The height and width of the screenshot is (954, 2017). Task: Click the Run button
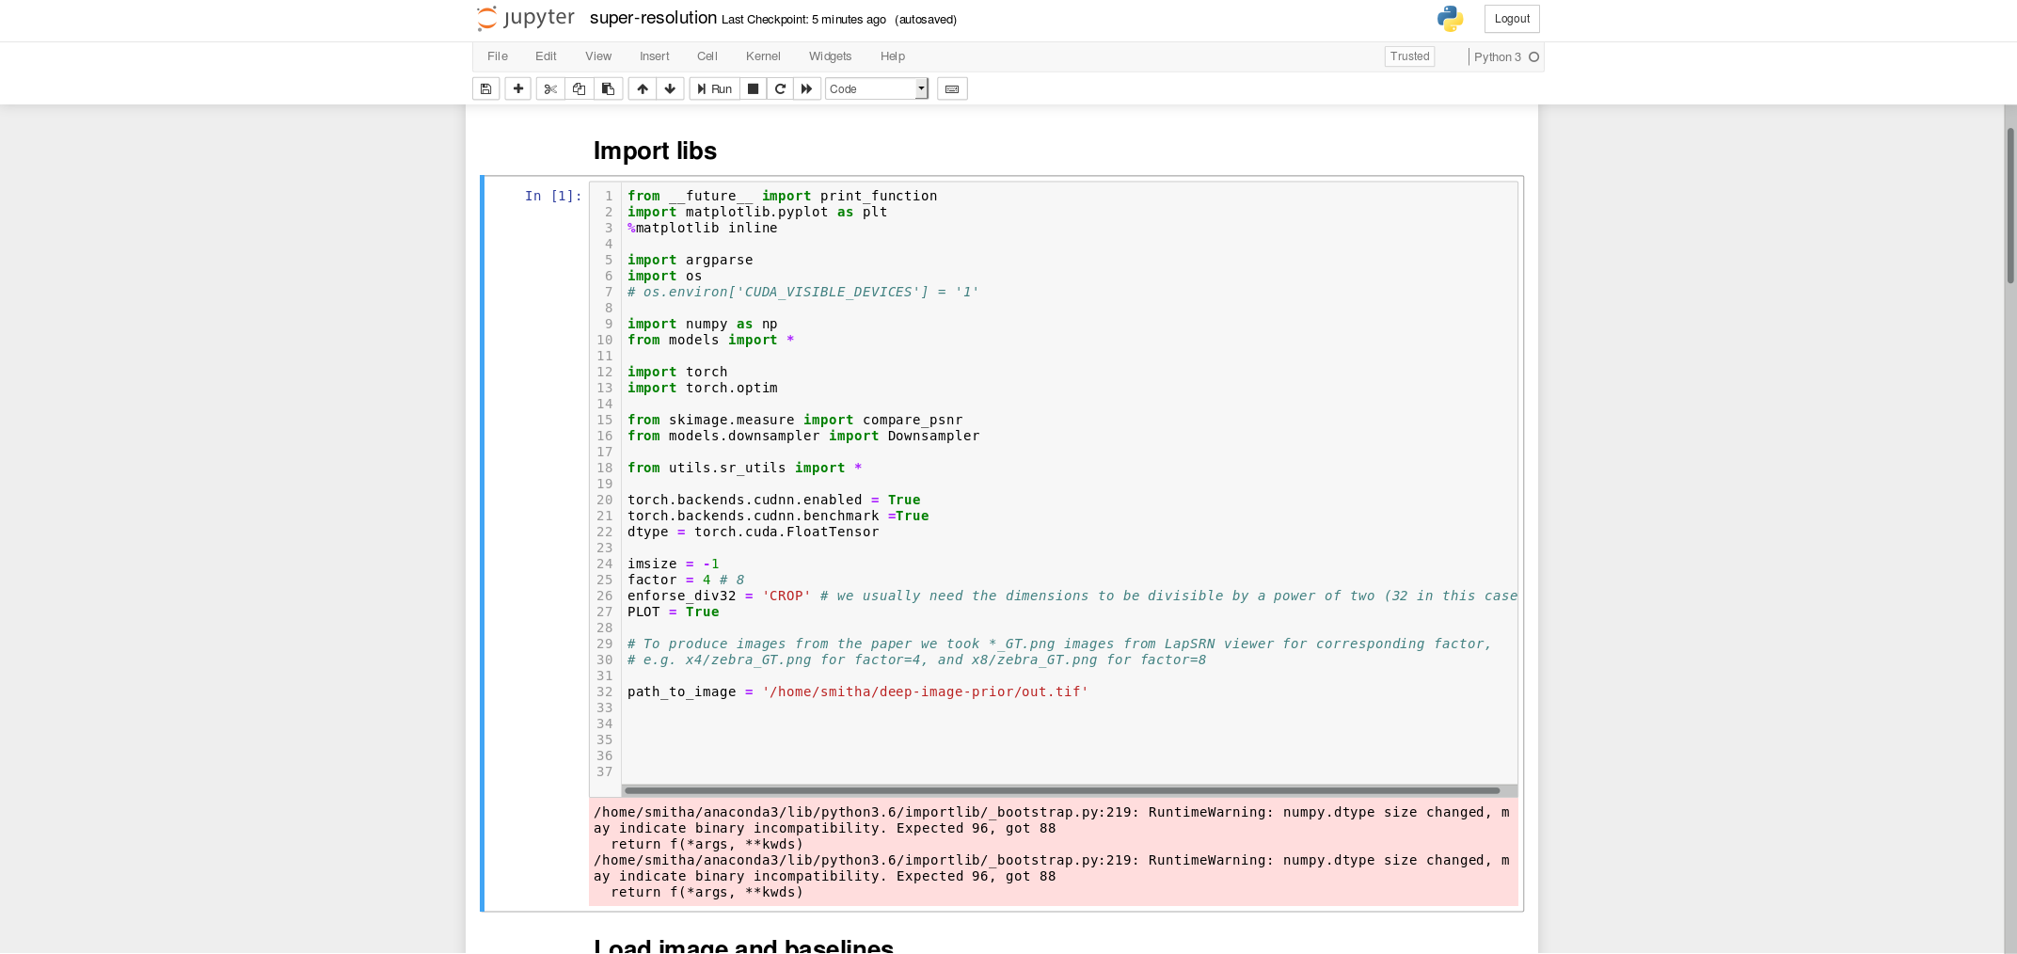[715, 88]
